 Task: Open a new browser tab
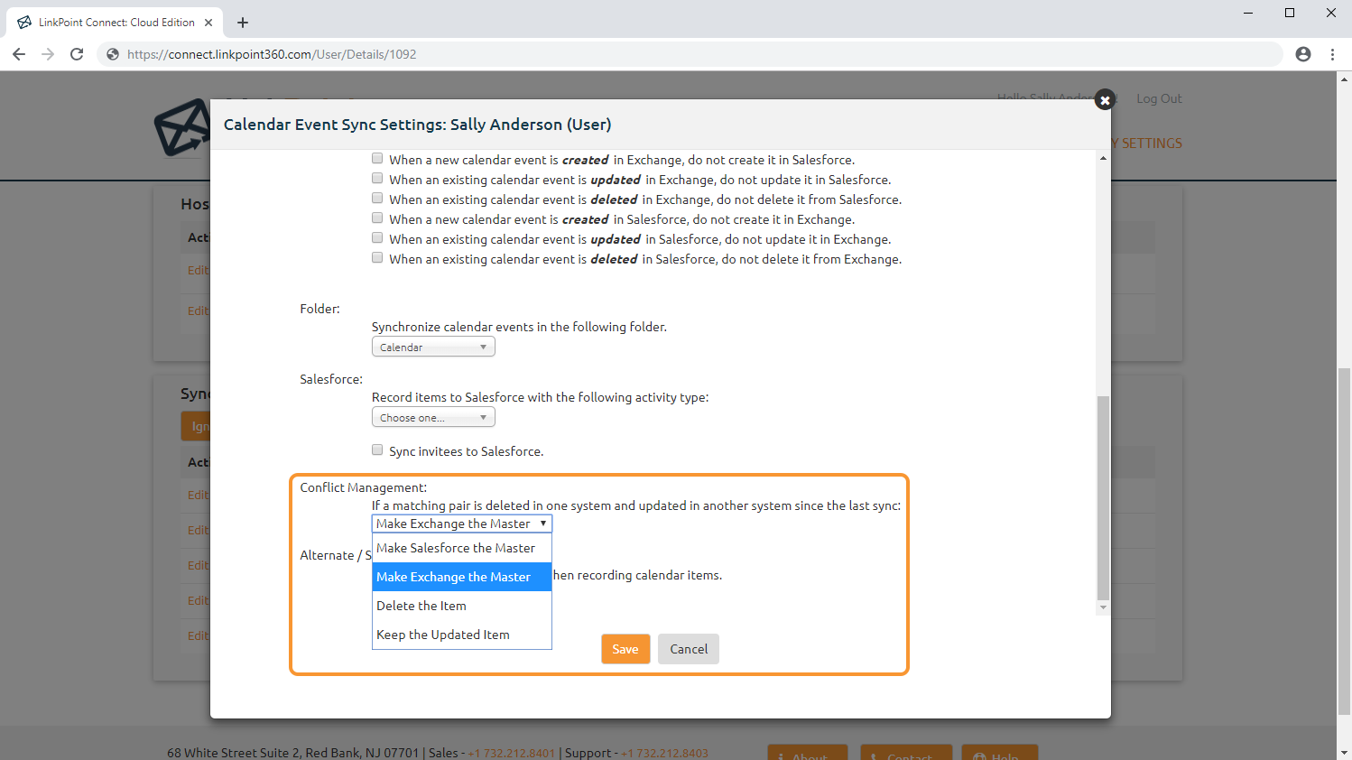[242, 23]
